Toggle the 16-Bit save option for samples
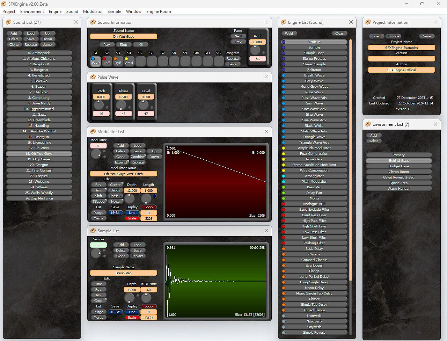 pos(115,312)
